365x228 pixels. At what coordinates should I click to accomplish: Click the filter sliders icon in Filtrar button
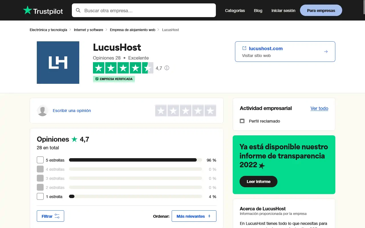coord(57,216)
